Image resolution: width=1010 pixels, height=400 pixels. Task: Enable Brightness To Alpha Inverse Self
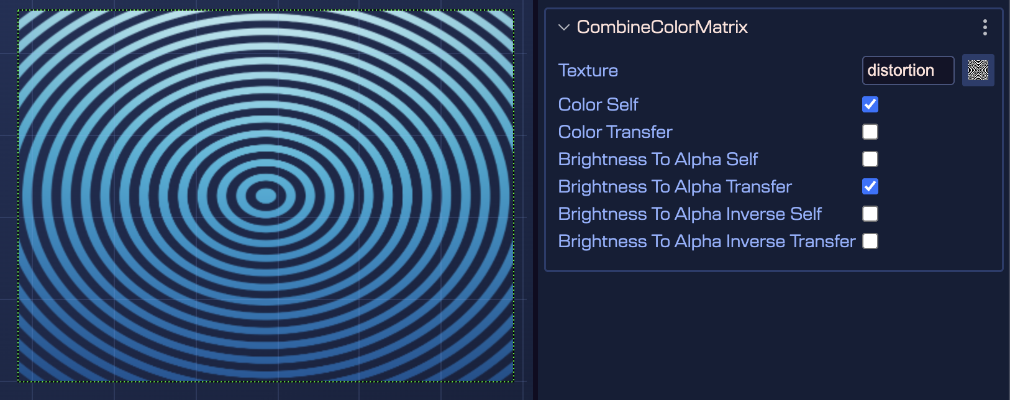click(870, 214)
